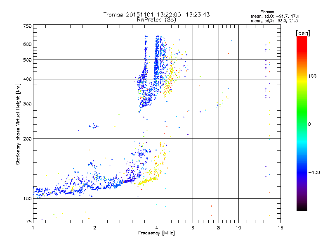Click the 'RwPretec (8p)' subtitle
Viewport: 330px width, 248px height.
156,20
